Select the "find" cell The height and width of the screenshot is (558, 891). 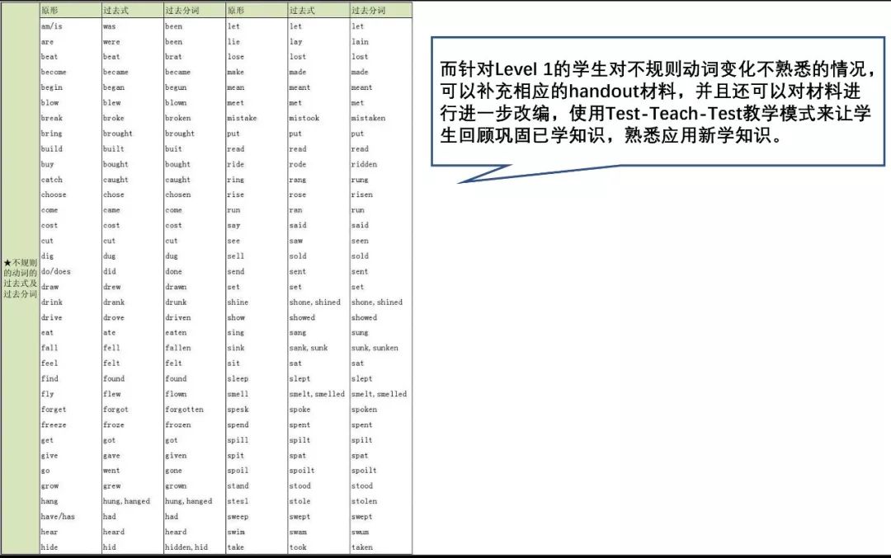click(49, 378)
